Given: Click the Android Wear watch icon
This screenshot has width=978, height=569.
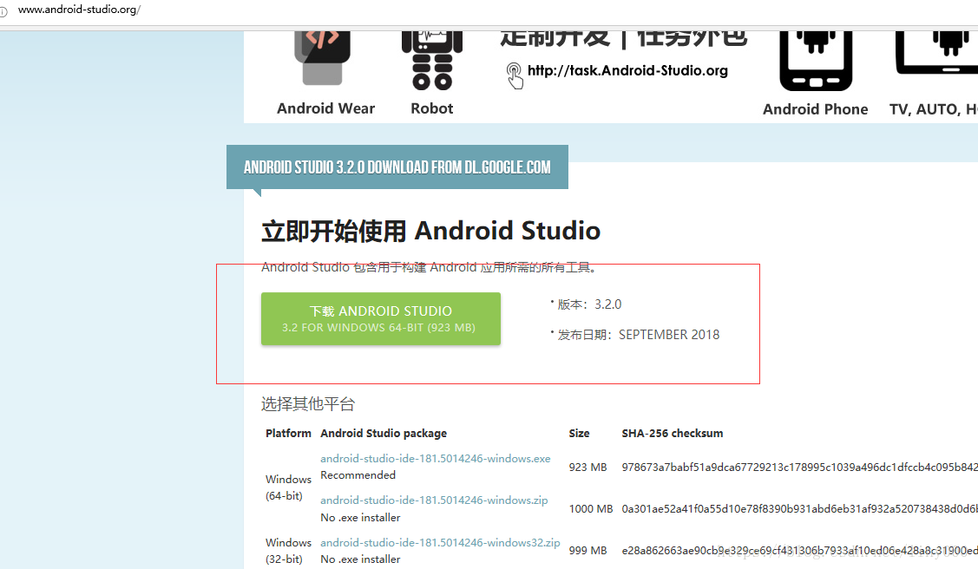Looking at the screenshot, I should click(x=322, y=57).
